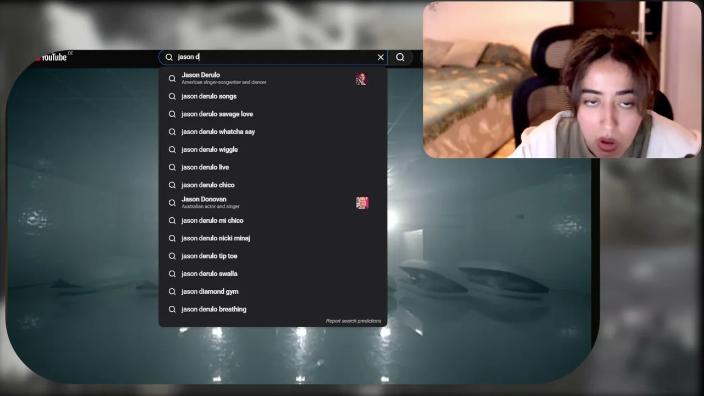Choose the "jason derulo mi chico" suggestion
Viewport: 704px width, 396px height.
pyautogui.click(x=273, y=221)
